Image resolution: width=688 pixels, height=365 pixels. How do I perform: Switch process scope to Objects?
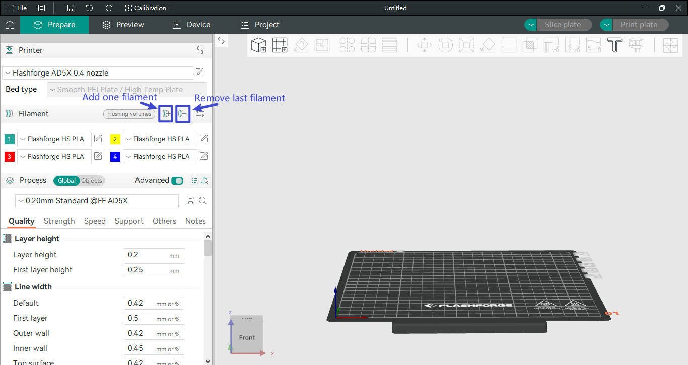91,180
